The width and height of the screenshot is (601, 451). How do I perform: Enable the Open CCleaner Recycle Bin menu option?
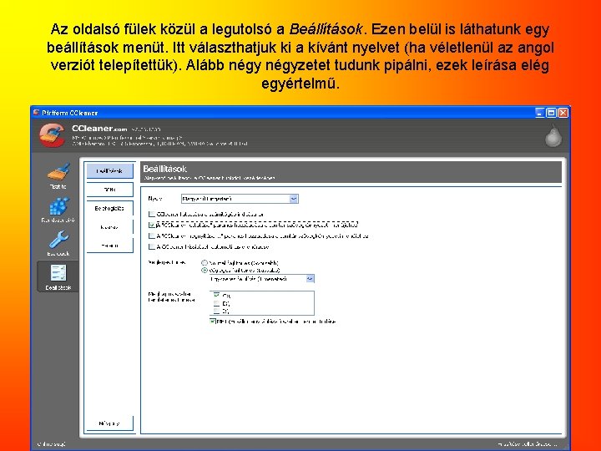coord(152,236)
